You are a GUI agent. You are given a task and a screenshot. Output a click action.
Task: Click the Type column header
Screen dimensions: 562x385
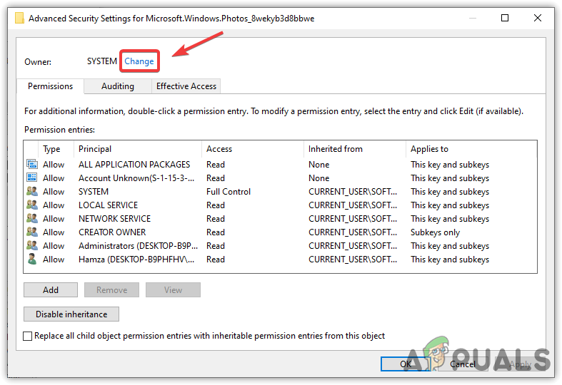(x=56, y=149)
